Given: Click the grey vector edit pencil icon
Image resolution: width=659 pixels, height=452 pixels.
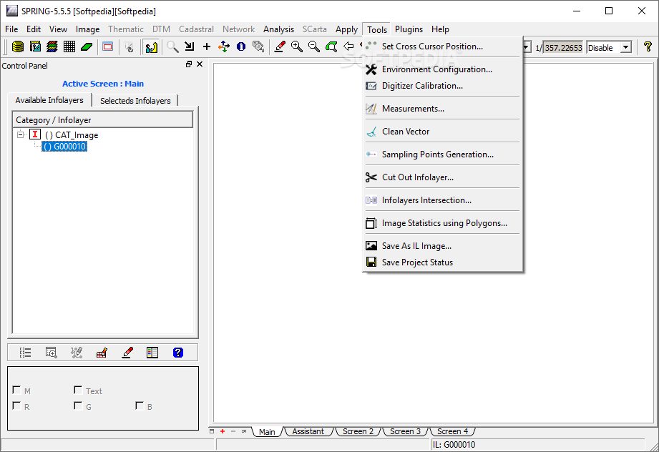Looking at the screenshot, I should coord(77,353).
